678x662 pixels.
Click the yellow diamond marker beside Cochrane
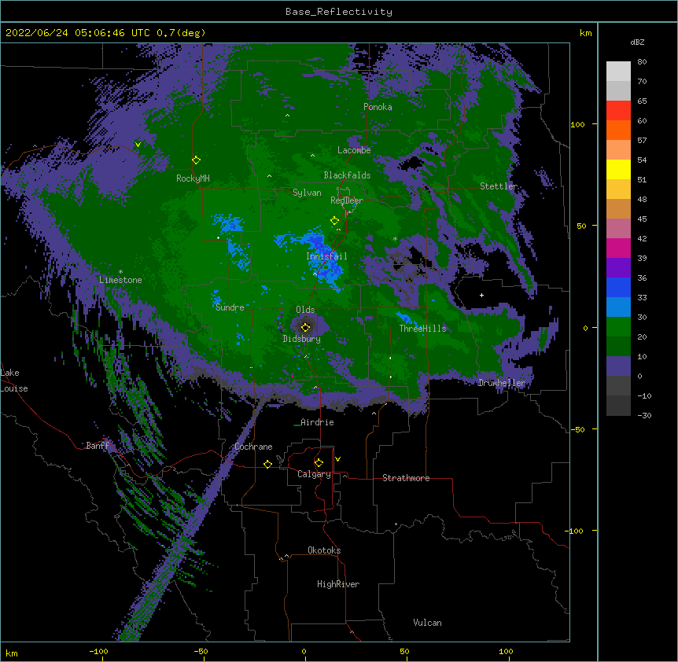point(267,464)
